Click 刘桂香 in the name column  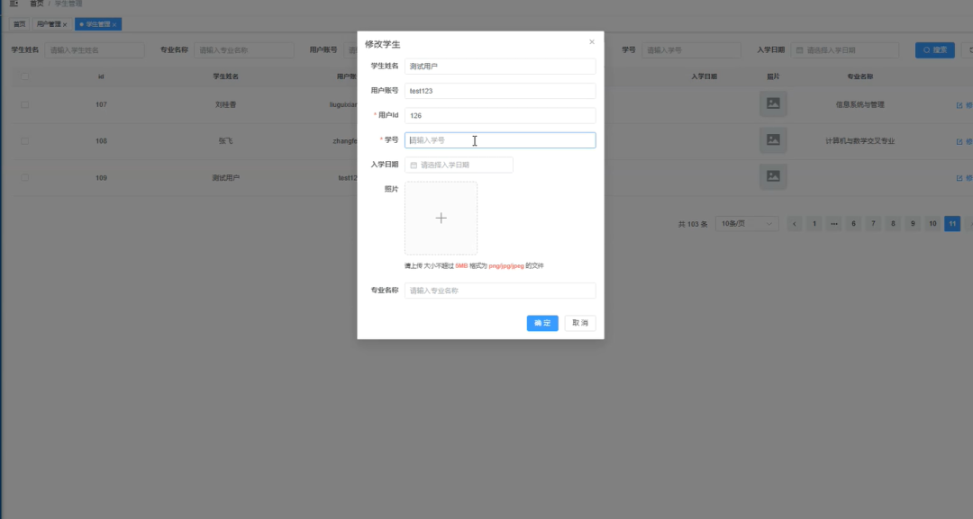pos(225,104)
